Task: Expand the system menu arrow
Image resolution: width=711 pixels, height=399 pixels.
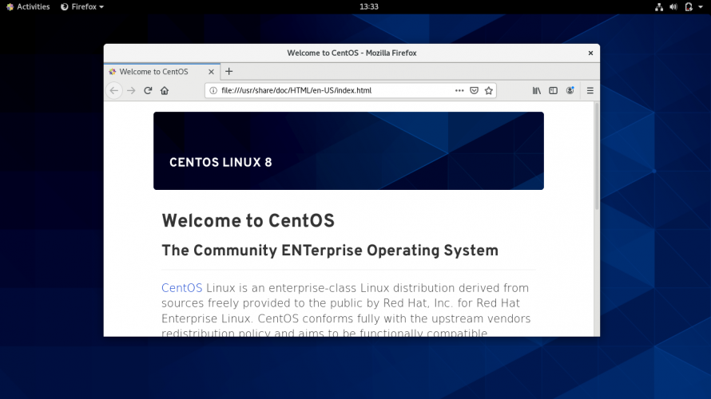Action: point(701,7)
